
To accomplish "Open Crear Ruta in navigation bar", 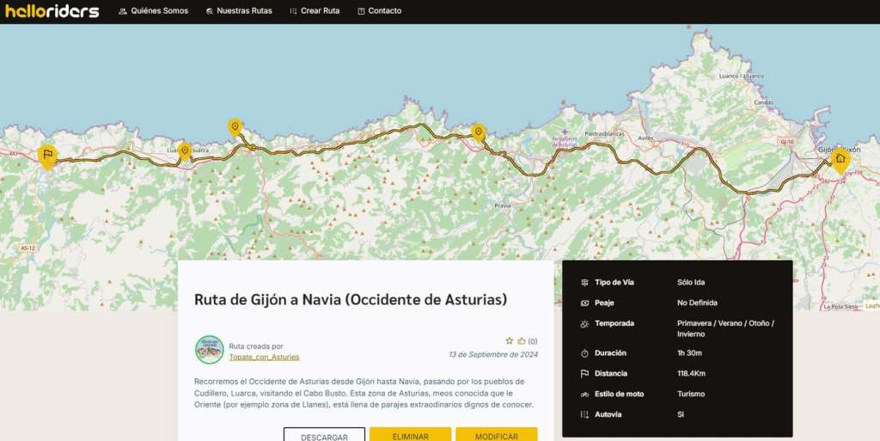I will click(x=315, y=11).
